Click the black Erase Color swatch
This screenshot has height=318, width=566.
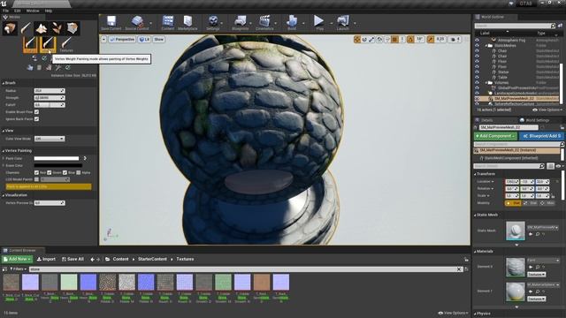click(x=57, y=165)
